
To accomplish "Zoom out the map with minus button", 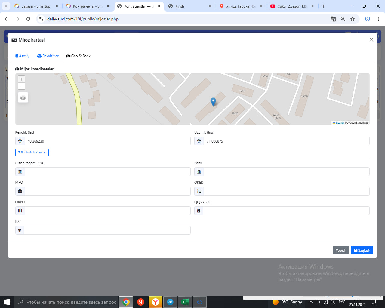I will coord(21,86).
